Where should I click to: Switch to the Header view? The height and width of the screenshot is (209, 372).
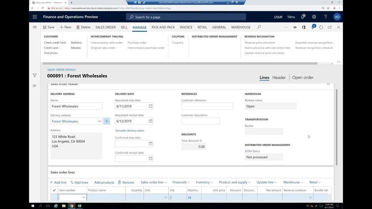[x=279, y=77]
